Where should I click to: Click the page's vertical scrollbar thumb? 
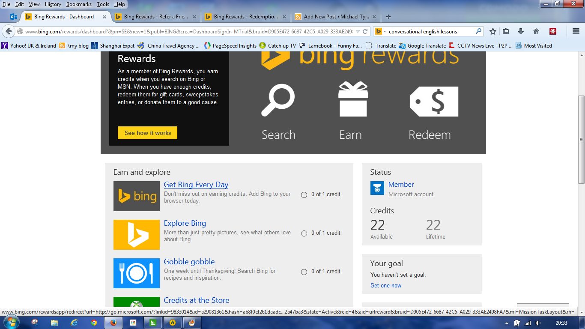pos(581,139)
